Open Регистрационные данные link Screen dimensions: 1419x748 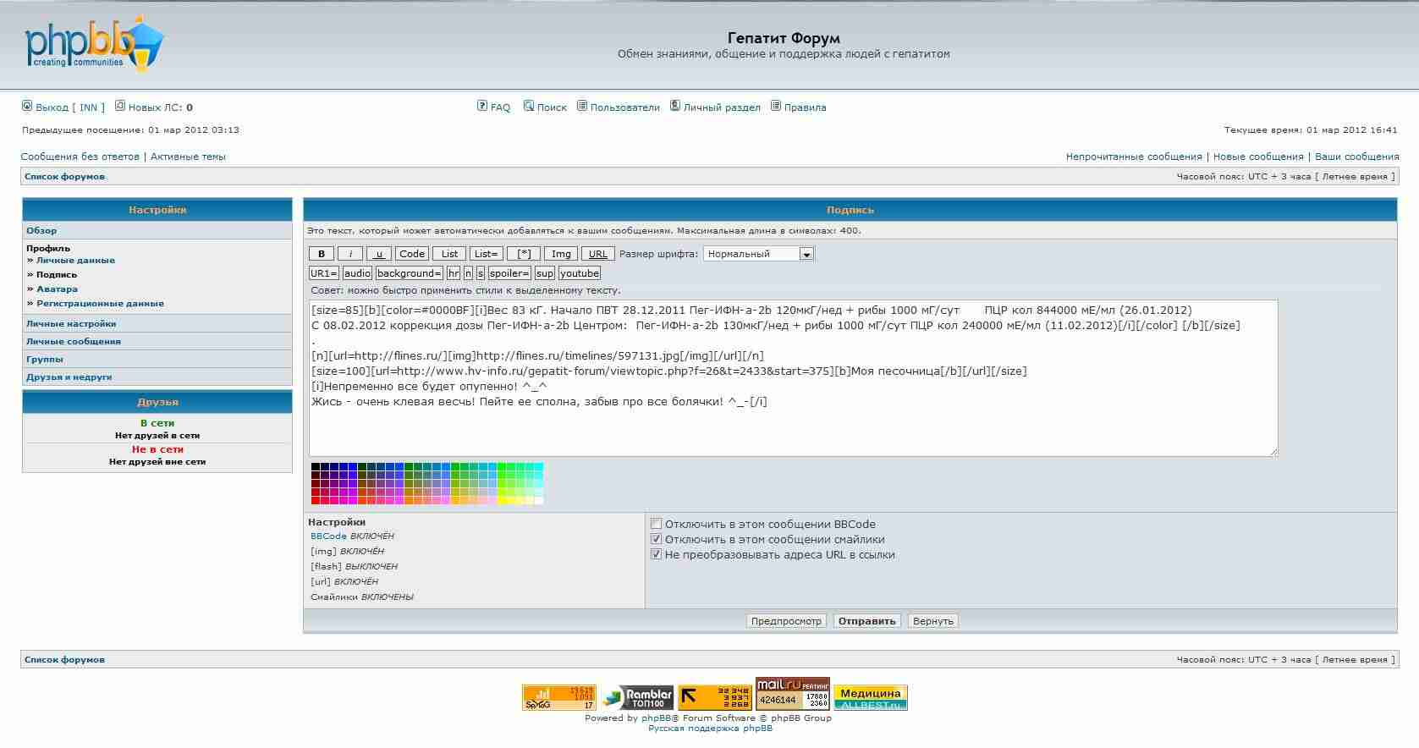[x=100, y=303]
